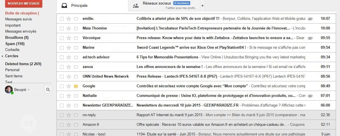Click the Beugré profile avatar
The width and height of the screenshot is (340, 136).
point(9,90)
